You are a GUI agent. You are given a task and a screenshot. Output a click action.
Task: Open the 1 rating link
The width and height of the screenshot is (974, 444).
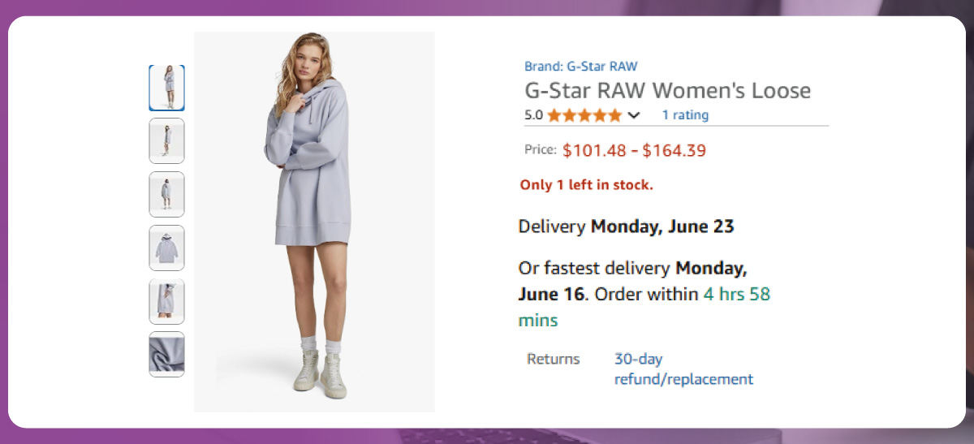tap(685, 115)
